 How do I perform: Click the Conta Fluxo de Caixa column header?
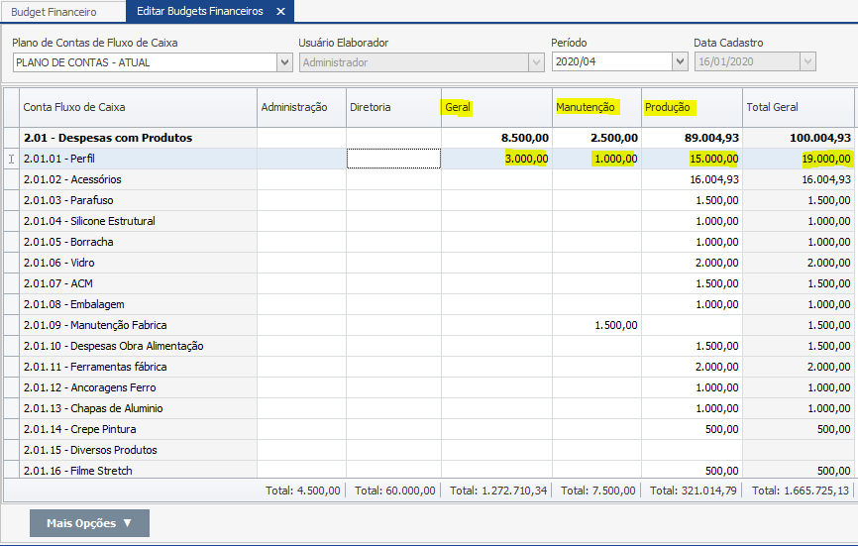click(138, 107)
